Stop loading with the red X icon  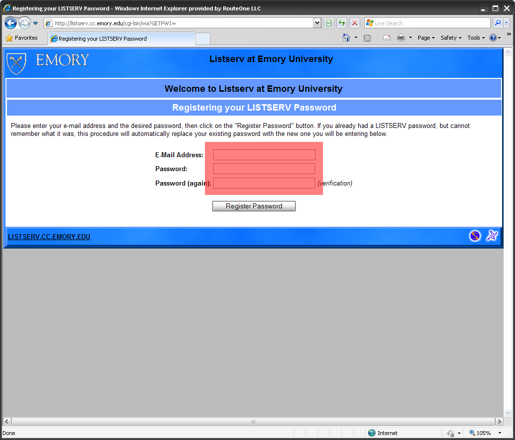(355, 23)
